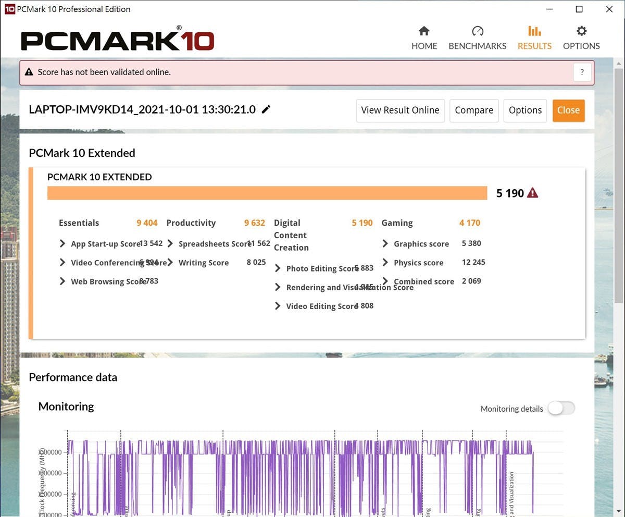Click the Graphics score value 5 380
625x517 pixels.
pos(471,243)
